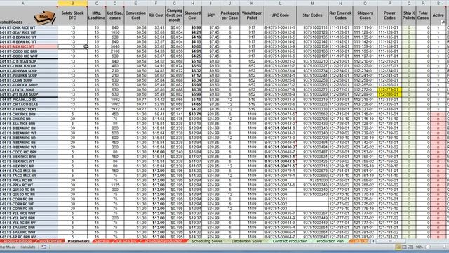Click the Standard Cost header cell
This screenshot has width=449, height=253.
(192, 15)
